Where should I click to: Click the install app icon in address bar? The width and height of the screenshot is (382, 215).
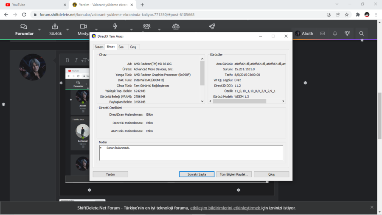pos(329,14)
